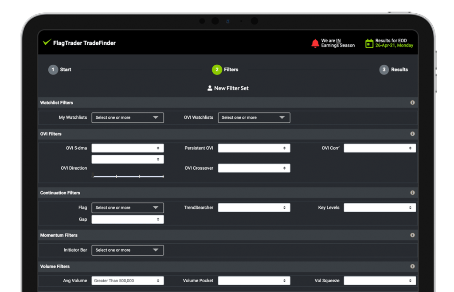454x292 pixels.
Task: Click the New Filter Set heading
Action: 231,88
